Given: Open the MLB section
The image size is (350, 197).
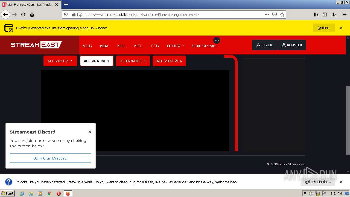Looking at the screenshot, I should 87,46.
